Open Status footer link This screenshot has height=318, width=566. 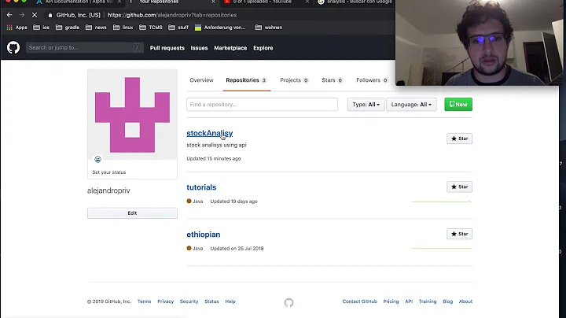tap(211, 301)
